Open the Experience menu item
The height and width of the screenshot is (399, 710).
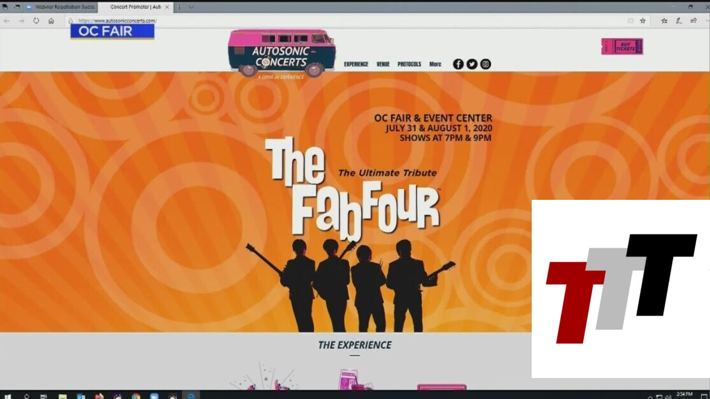pyautogui.click(x=356, y=64)
